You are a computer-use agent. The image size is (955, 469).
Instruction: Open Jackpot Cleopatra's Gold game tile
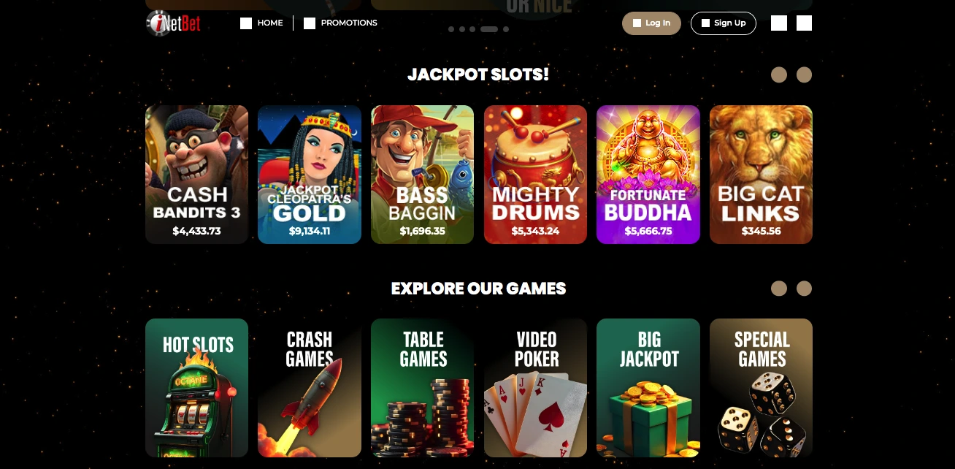click(x=310, y=175)
